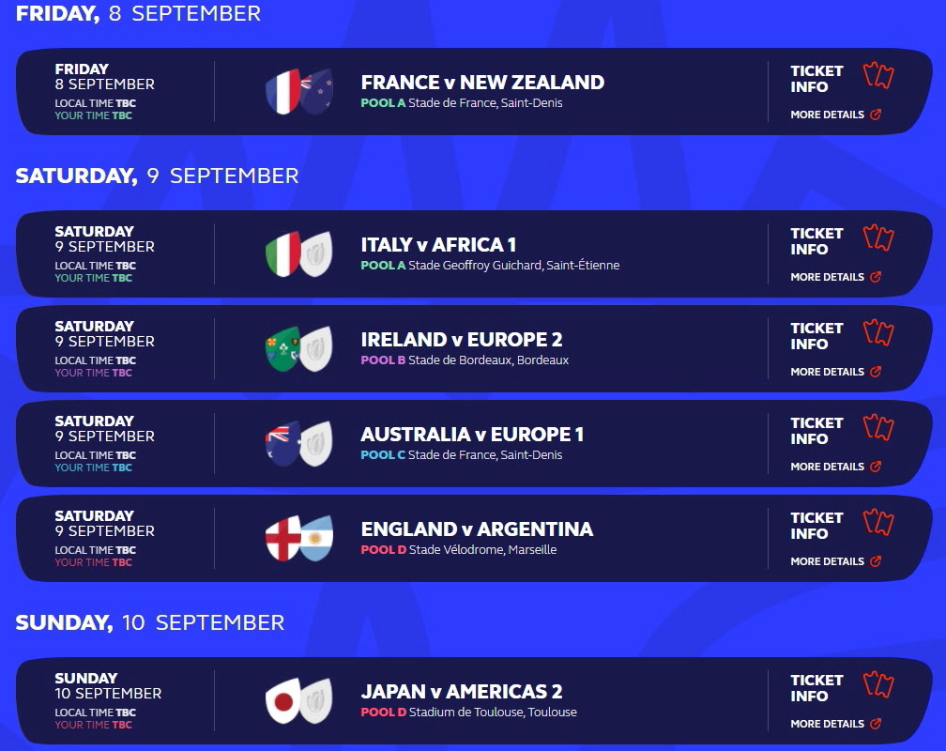Click the Argentina flag shield

316,539
